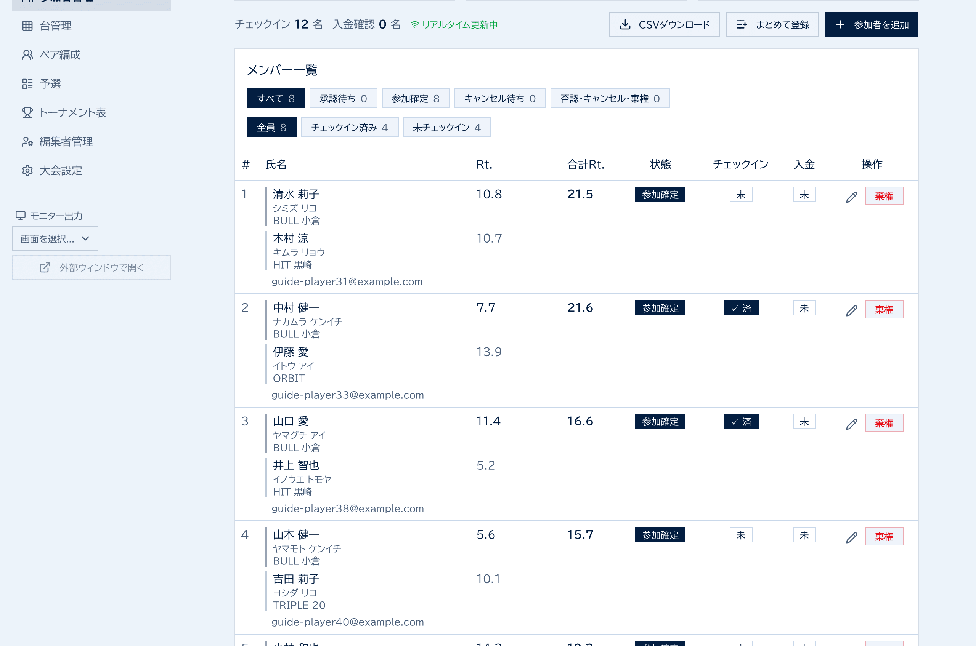This screenshot has width=976, height=646.
Task: Filter by 承認待ち 0
Action: (x=343, y=99)
